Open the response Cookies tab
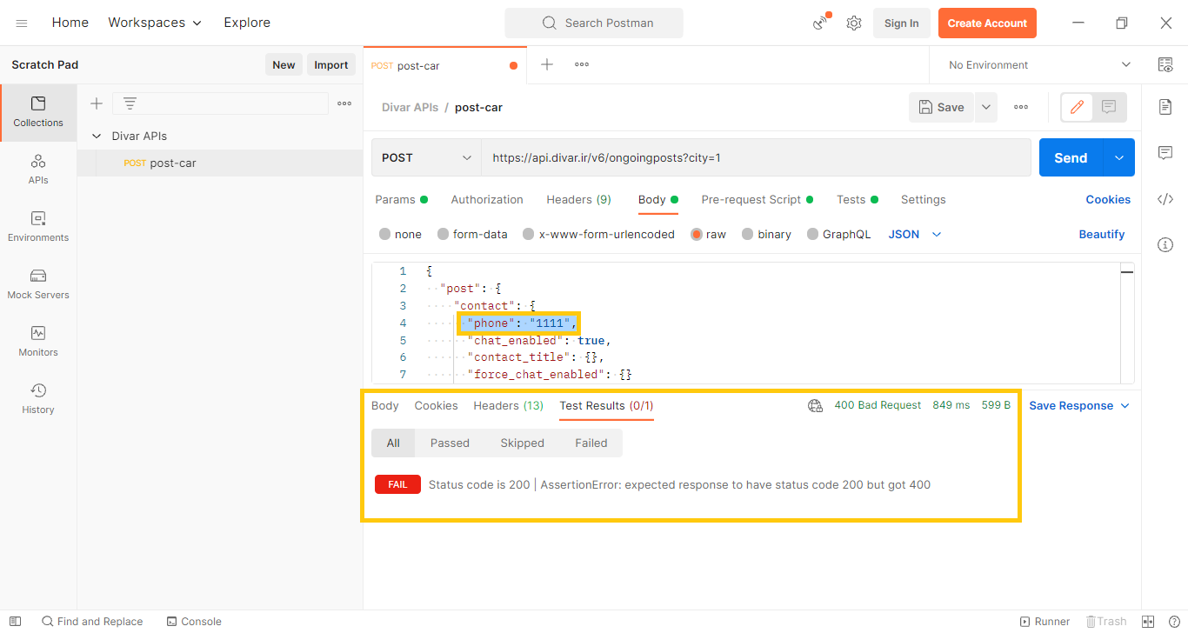 coord(436,405)
